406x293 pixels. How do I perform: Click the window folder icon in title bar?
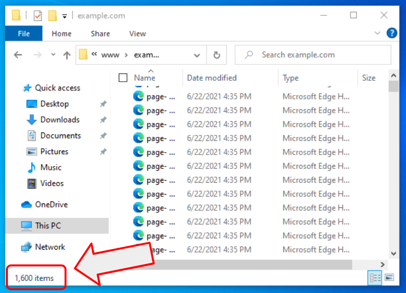(x=16, y=15)
